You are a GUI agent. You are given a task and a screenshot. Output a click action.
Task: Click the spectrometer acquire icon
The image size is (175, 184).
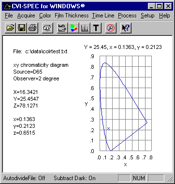tap(47, 28)
